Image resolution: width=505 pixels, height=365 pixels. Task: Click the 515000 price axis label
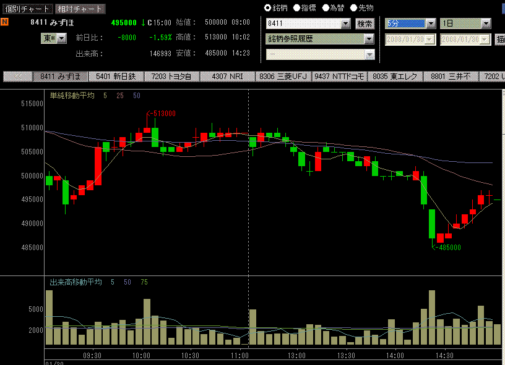coord(32,104)
